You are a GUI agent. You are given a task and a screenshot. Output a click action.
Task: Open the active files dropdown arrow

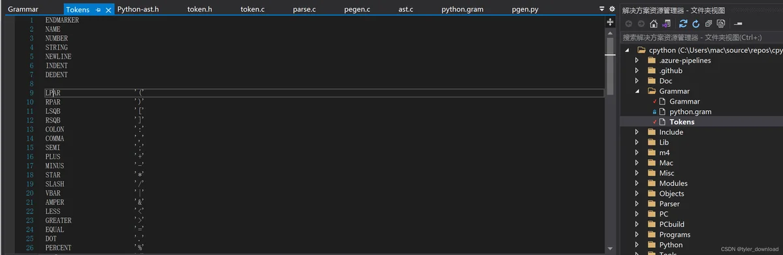pyautogui.click(x=602, y=9)
